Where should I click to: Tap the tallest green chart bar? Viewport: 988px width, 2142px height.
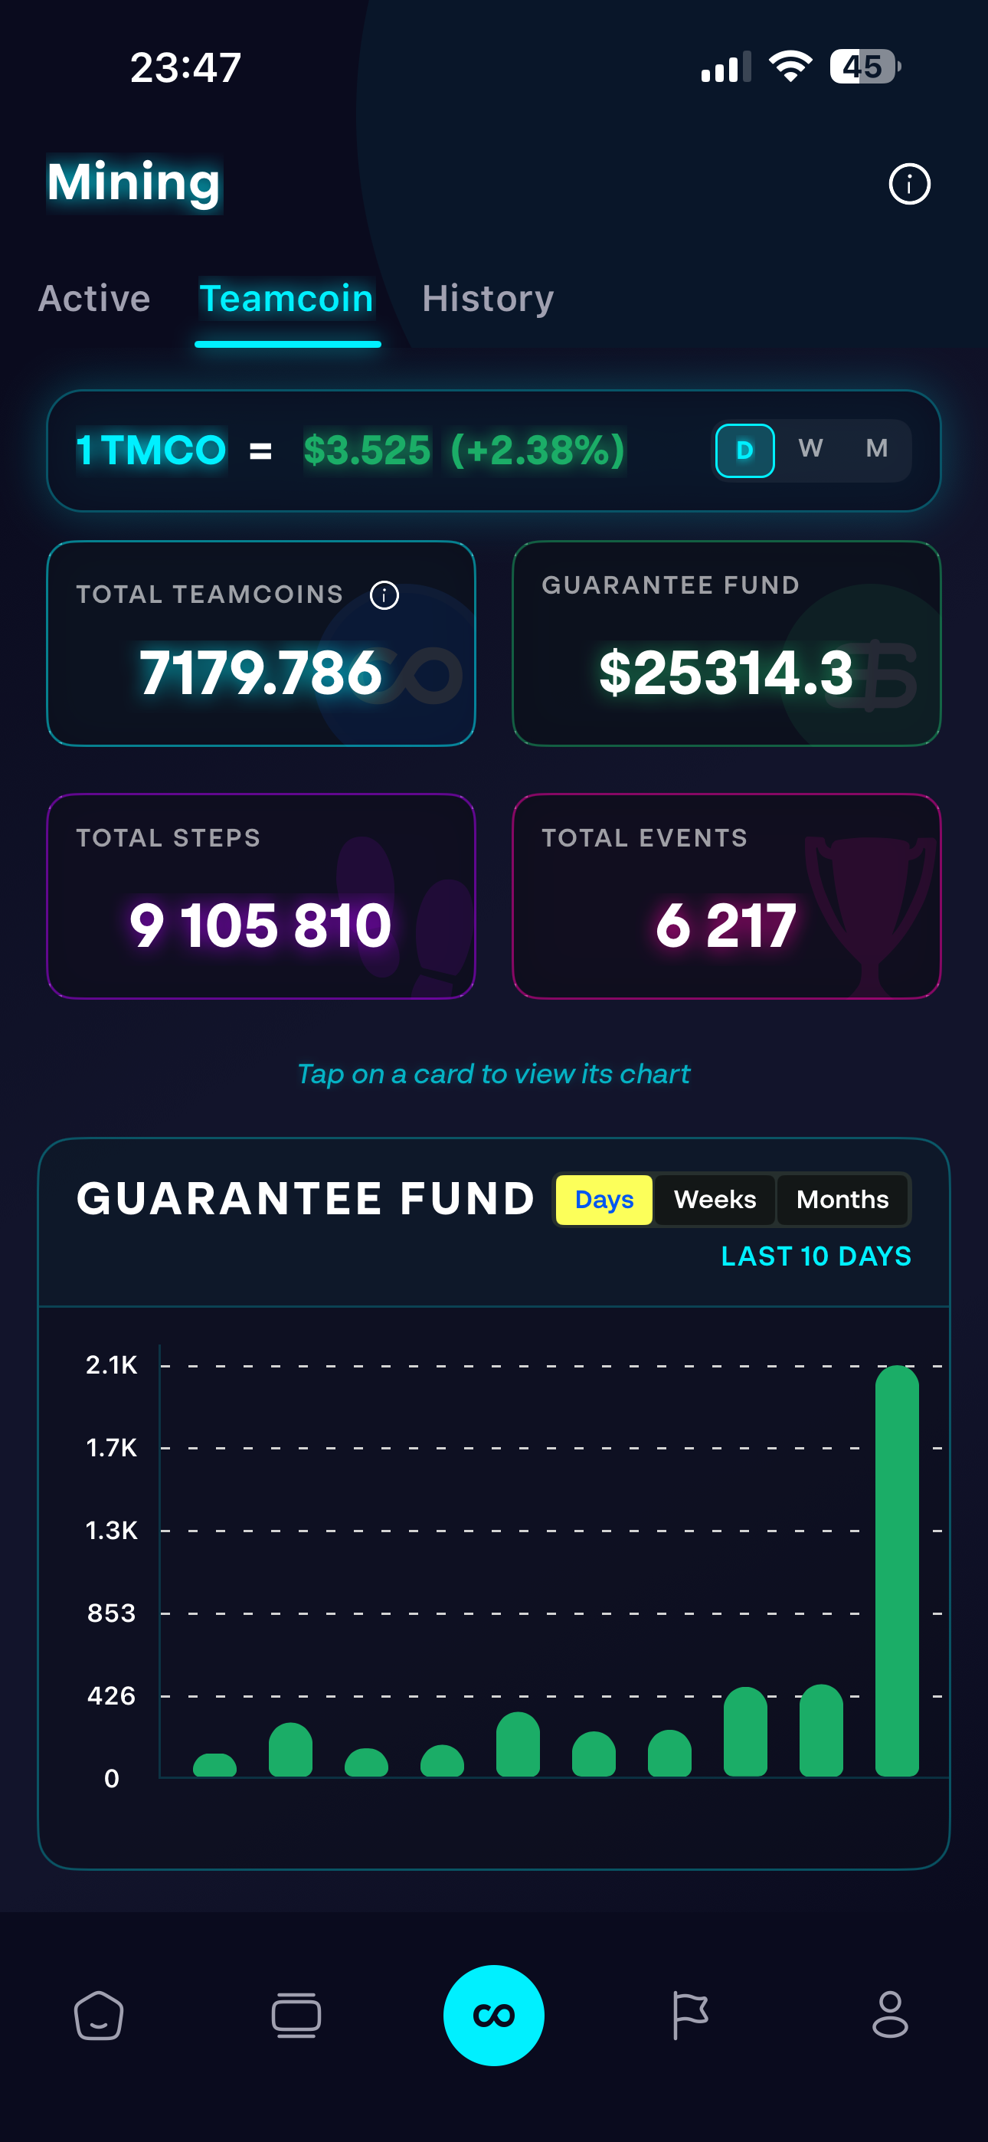pos(897,1571)
